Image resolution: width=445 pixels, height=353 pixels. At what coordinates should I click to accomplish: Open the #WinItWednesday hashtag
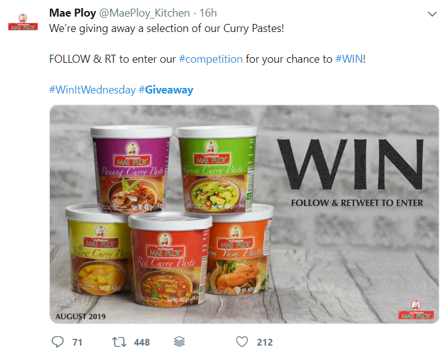click(92, 90)
